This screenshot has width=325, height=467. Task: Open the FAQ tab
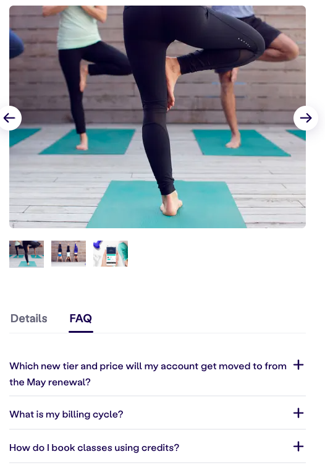[x=81, y=319]
